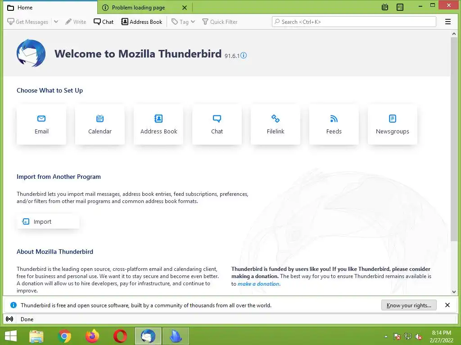This screenshot has height=345, width=461.
Task: Click the version info icon beside 91.6.1
Action: [x=244, y=55]
